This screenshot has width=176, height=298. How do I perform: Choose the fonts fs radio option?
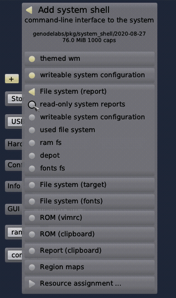(x=32, y=168)
